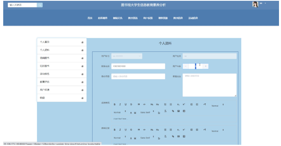The image size is (281, 146).
Task: Open the size Normal dropdown, upper editor first row
Action: click(x=217, y=105)
